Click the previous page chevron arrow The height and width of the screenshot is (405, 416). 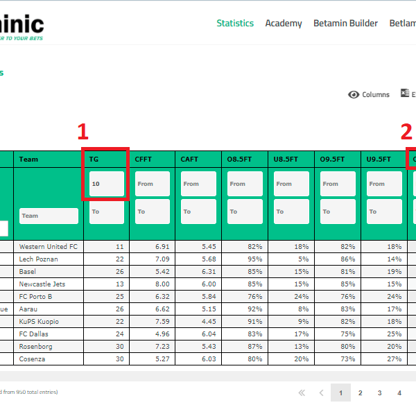pos(321,393)
